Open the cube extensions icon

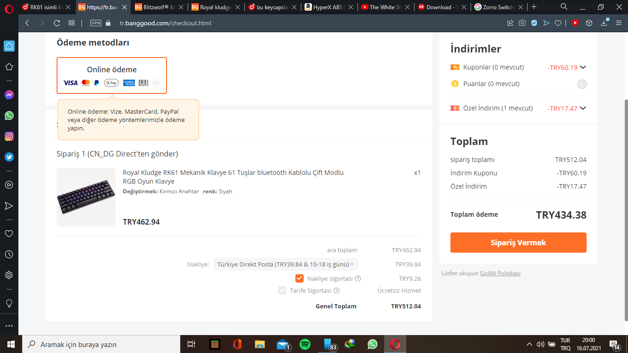589,23
